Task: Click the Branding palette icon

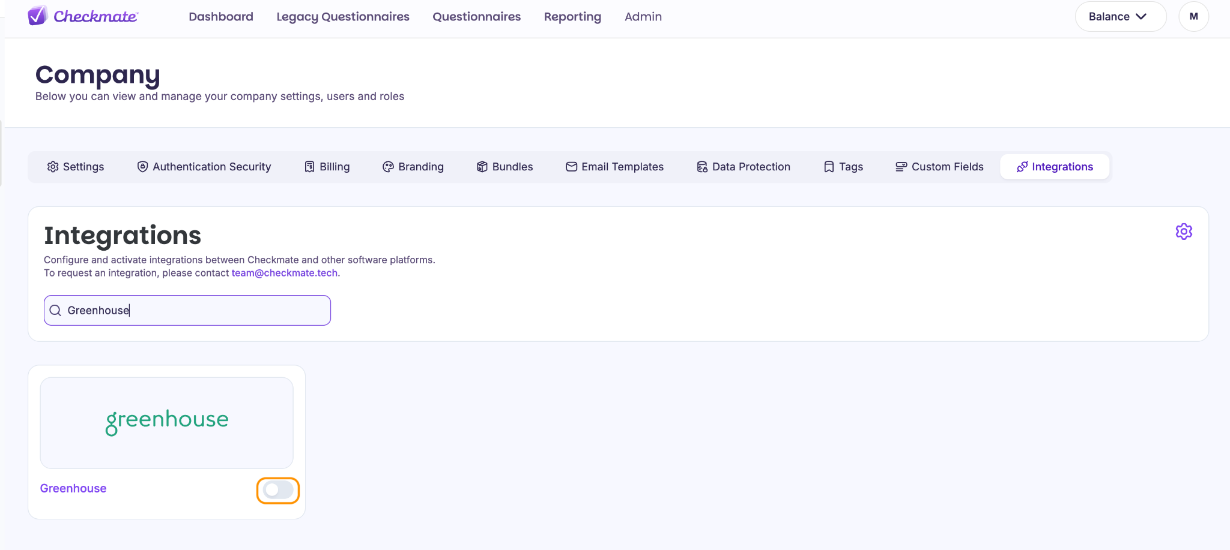Action: [x=388, y=167]
